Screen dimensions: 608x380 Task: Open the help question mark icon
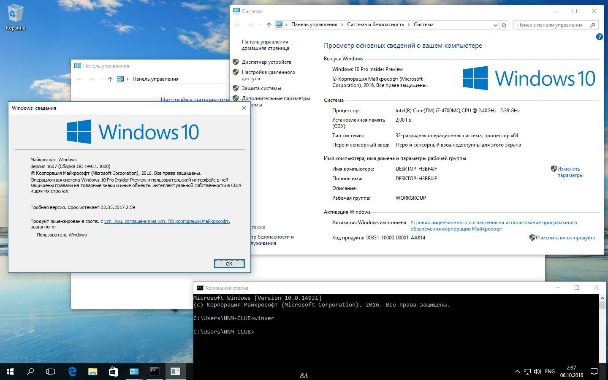coord(599,37)
